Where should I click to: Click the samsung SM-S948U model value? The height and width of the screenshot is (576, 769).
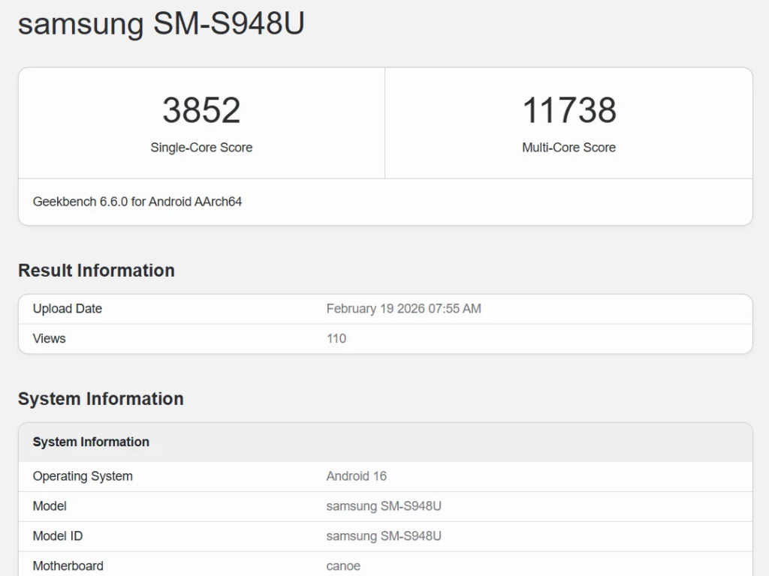coord(384,506)
